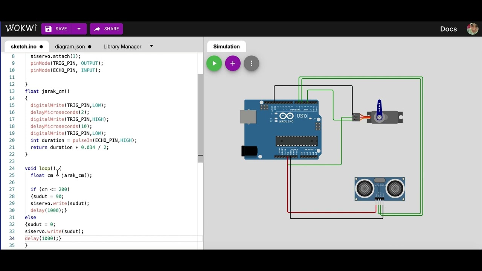This screenshot has width=482, height=271.
Task: Click the ATmega chip on the Arduino
Action: pos(296,141)
